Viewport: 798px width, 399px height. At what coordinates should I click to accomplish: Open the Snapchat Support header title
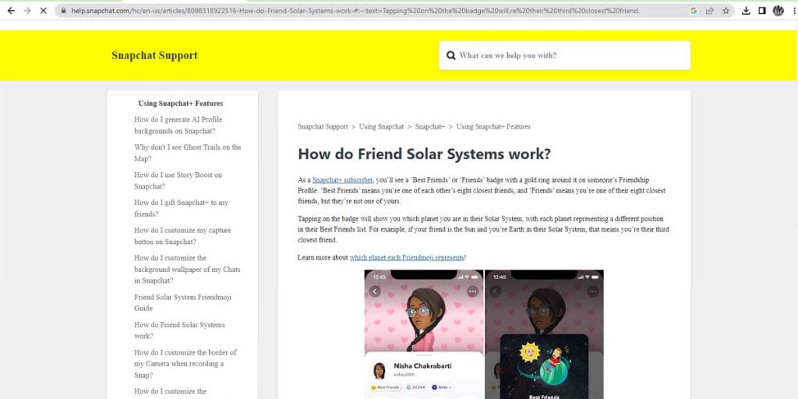[154, 55]
